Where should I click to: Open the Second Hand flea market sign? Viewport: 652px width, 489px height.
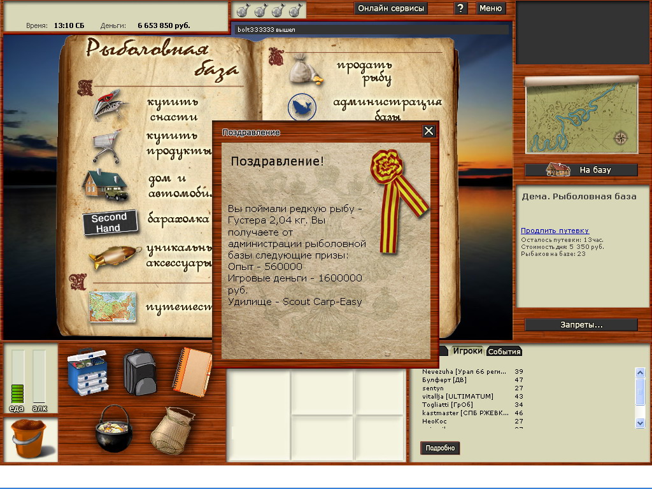(110, 222)
